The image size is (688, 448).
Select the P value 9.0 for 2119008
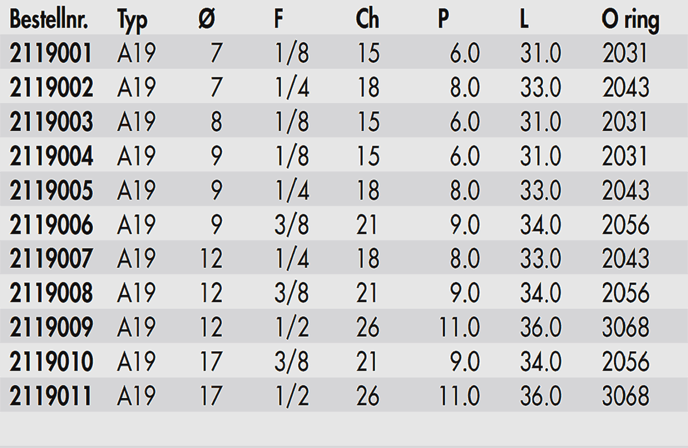point(464,294)
